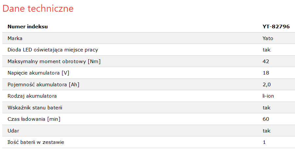Click the YT-82796 index number

[276, 27]
